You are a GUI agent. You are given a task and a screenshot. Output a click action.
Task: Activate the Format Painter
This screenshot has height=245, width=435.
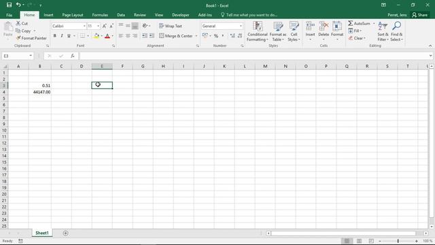[31, 38]
